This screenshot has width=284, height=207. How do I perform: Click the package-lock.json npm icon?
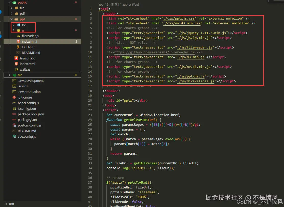[14, 114]
